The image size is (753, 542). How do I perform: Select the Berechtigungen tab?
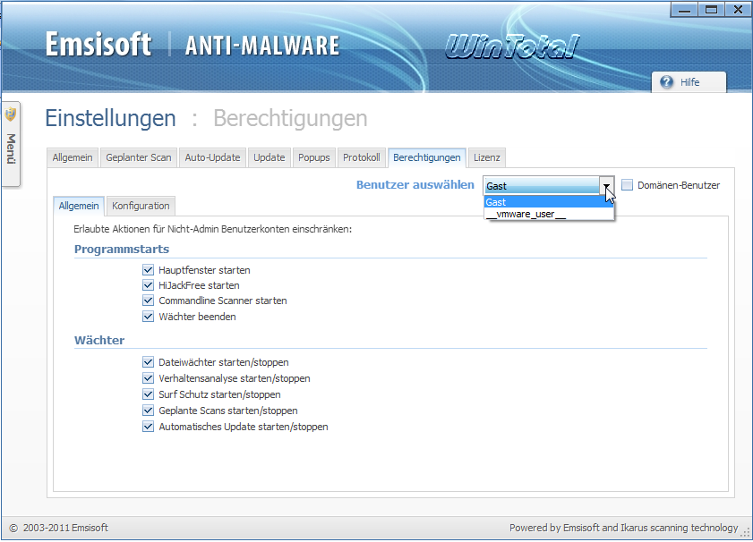pos(426,157)
